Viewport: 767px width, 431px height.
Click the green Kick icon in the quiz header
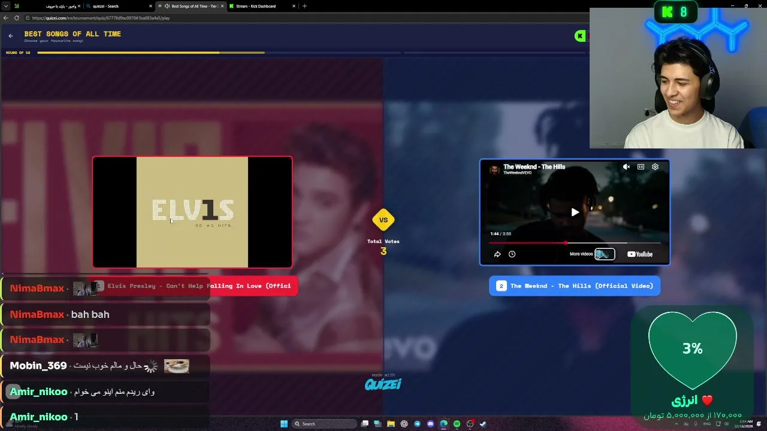pyautogui.click(x=579, y=36)
